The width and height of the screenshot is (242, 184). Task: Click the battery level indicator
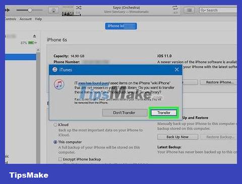[31, 43]
